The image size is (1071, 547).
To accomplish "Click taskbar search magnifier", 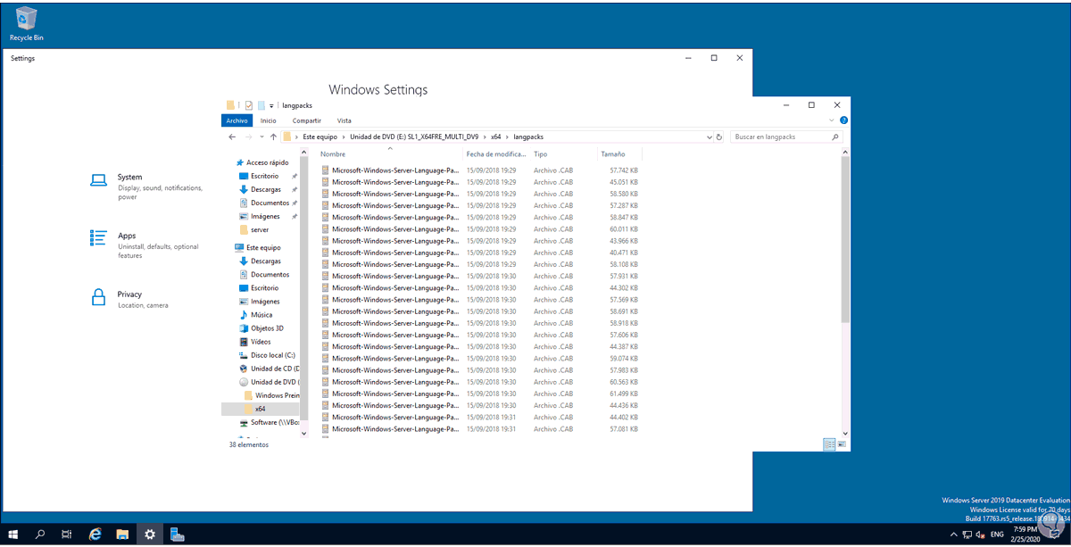I will 40,535.
